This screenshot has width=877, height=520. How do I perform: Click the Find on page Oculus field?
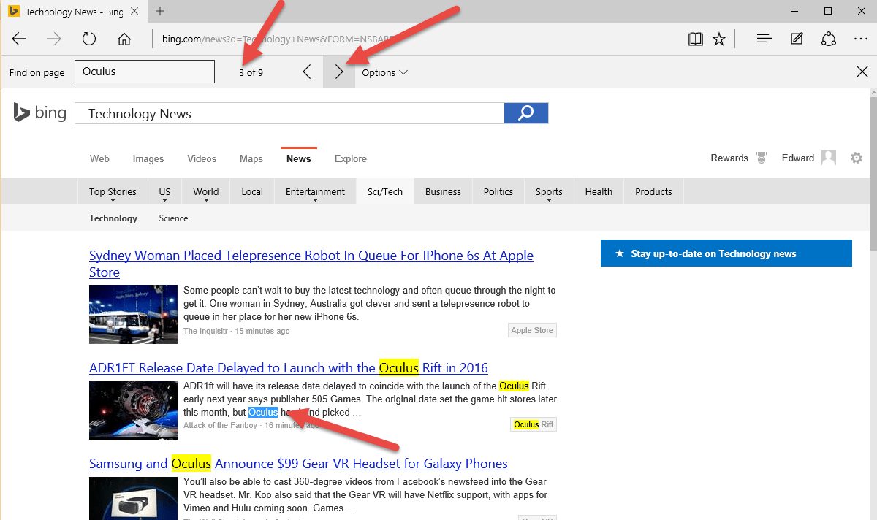click(x=145, y=72)
